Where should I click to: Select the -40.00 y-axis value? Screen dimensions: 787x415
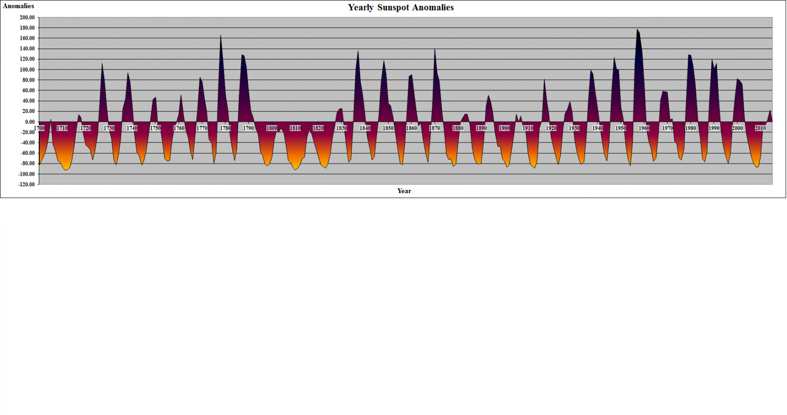28,142
